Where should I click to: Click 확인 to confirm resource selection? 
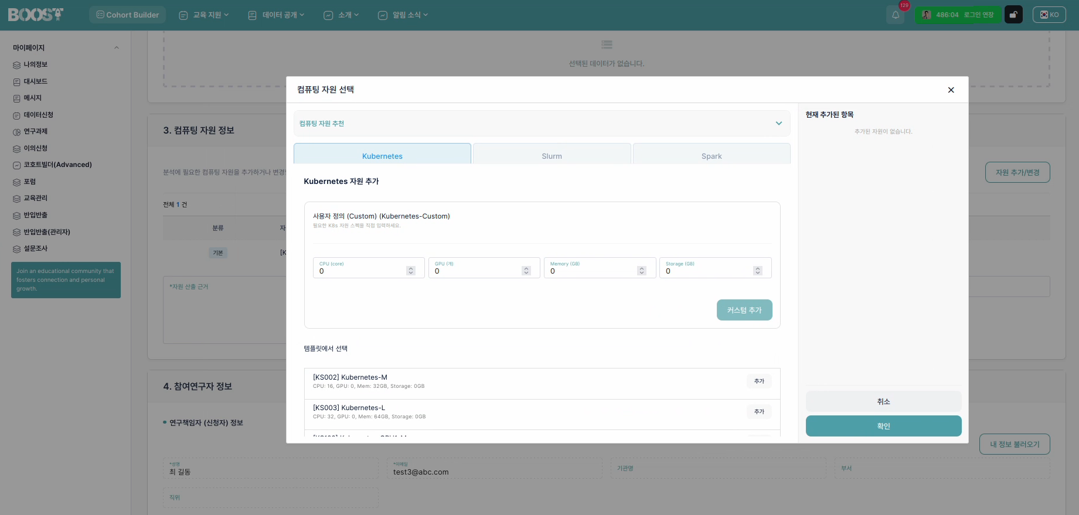[x=883, y=426]
